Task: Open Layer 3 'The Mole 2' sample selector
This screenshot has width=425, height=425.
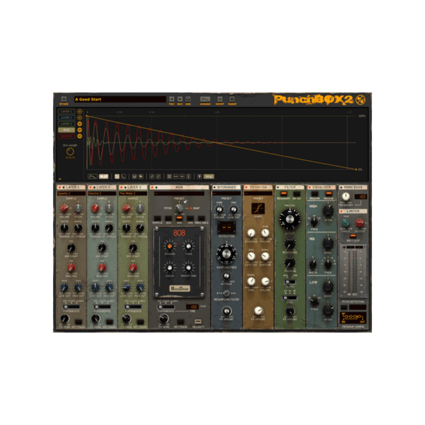Action: click(x=133, y=193)
